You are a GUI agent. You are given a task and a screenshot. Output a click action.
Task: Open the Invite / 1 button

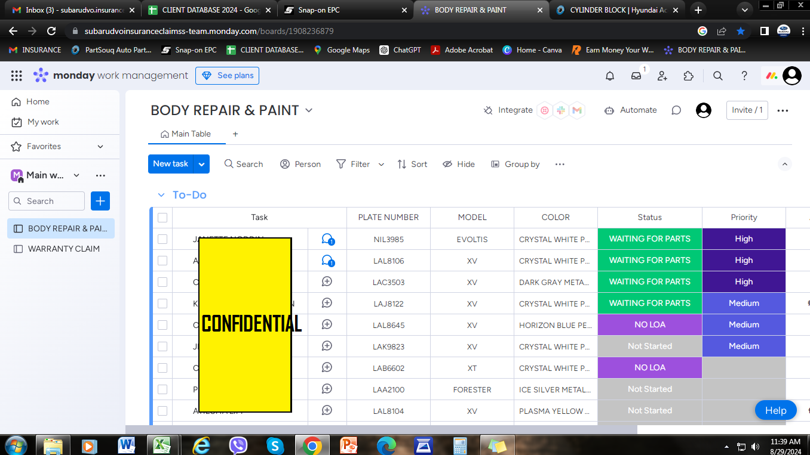[x=747, y=110]
